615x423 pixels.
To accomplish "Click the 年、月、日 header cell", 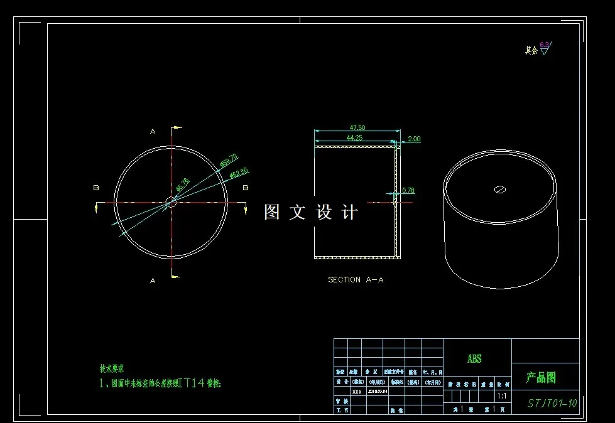I will (x=433, y=372).
